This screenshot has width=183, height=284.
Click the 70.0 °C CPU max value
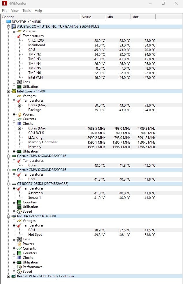point(150,50)
